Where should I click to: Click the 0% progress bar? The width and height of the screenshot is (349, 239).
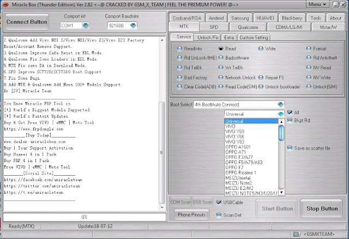pyautogui.click(x=85, y=217)
